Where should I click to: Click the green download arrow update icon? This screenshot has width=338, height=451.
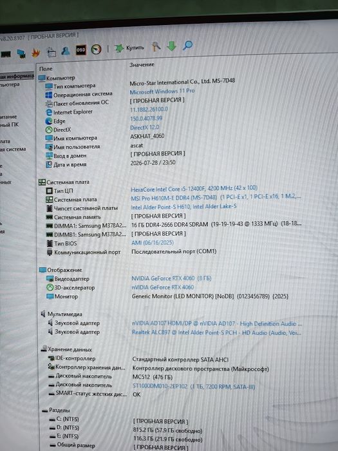tap(172, 46)
